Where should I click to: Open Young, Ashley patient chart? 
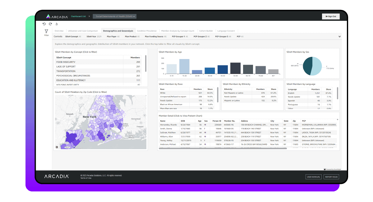248,140
